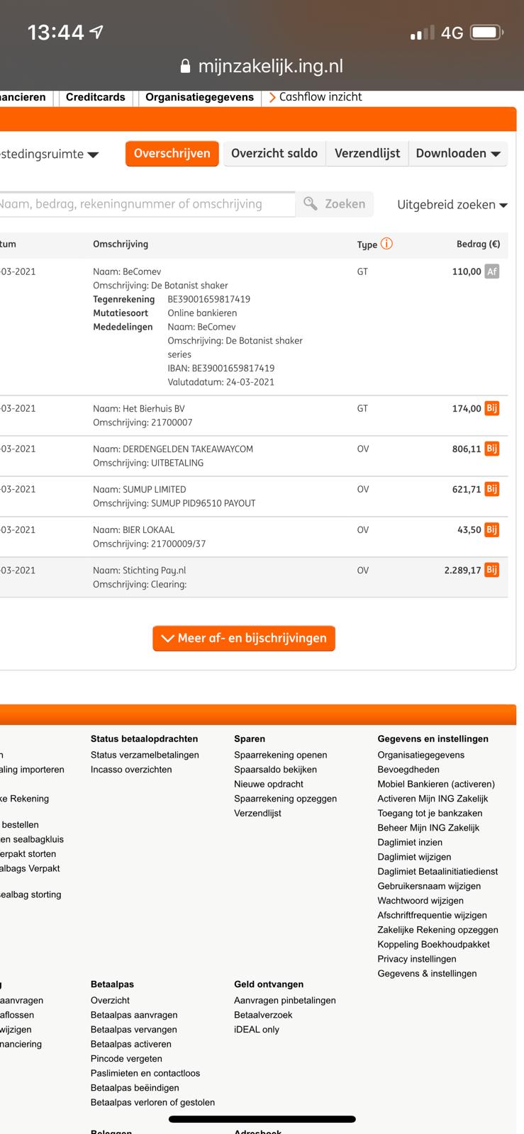Click the orange Overschrijven button
Image resolution: width=524 pixels, height=1134 pixels.
pyautogui.click(x=172, y=154)
